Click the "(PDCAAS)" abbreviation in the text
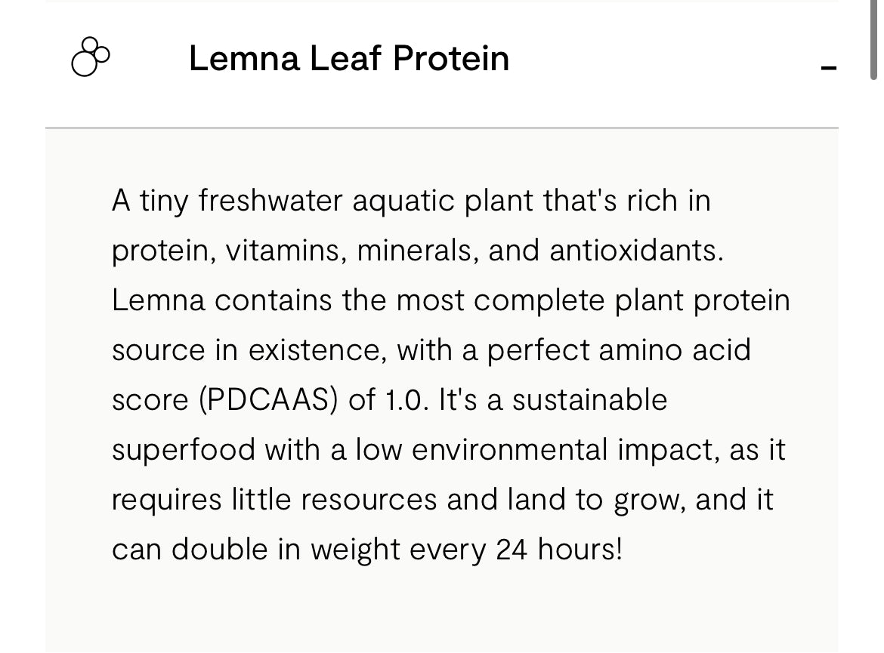884x653 pixels. (x=267, y=399)
